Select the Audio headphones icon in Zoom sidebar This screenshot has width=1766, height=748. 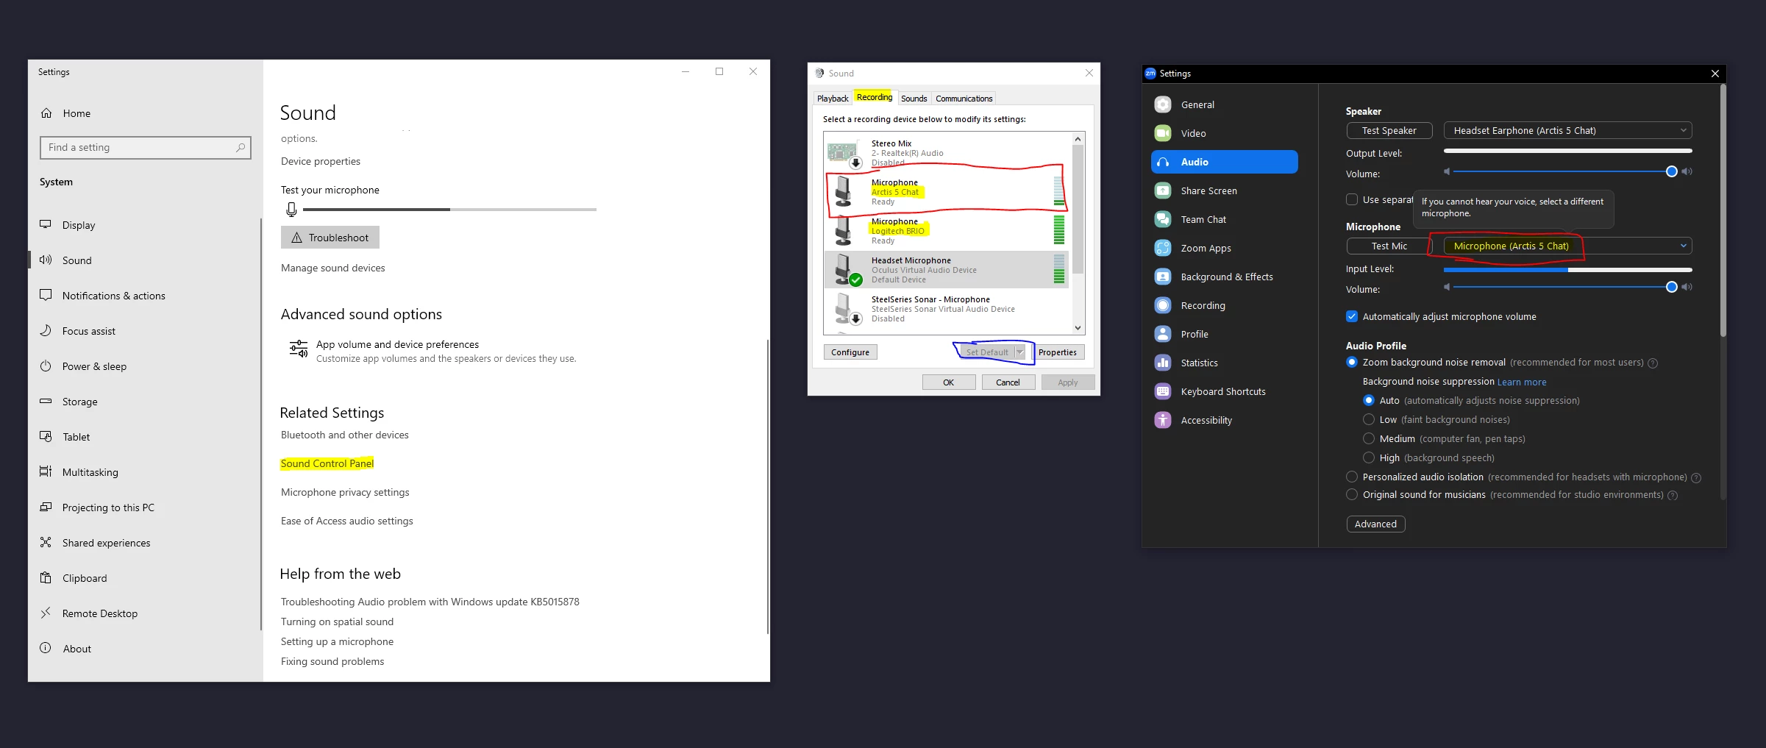pos(1162,162)
